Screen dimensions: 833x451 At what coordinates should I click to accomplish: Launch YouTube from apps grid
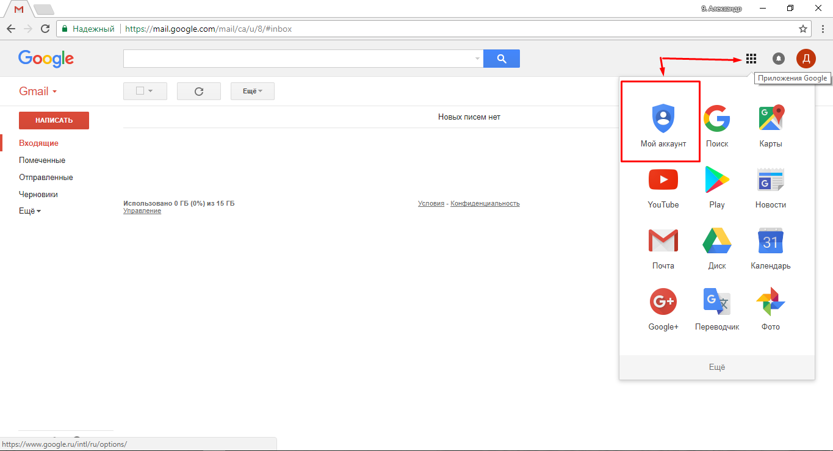(663, 186)
